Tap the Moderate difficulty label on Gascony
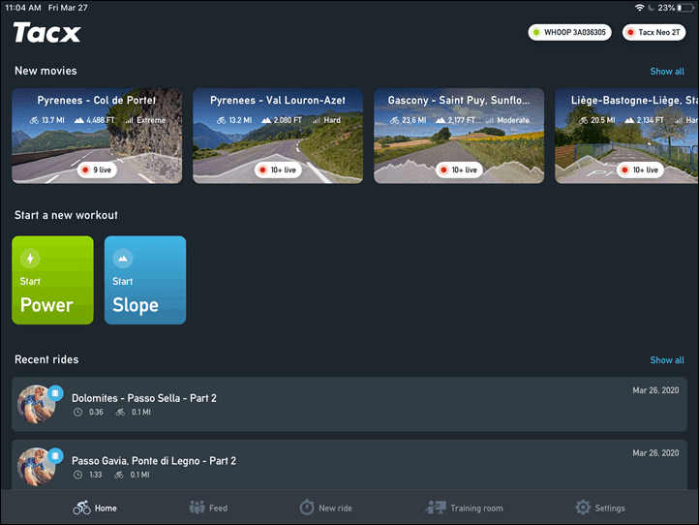The width and height of the screenshot is (699, 525). (513, 120)
